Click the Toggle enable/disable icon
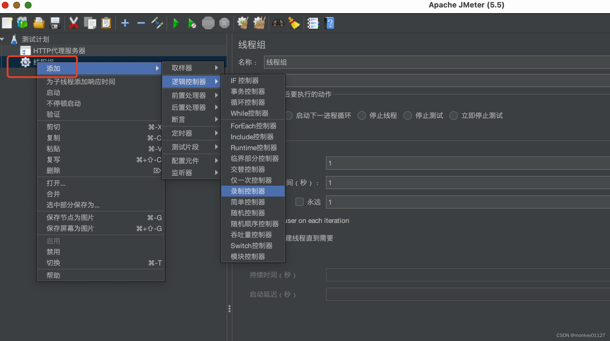This screenshot has height=341, width=610. [157, 23]
